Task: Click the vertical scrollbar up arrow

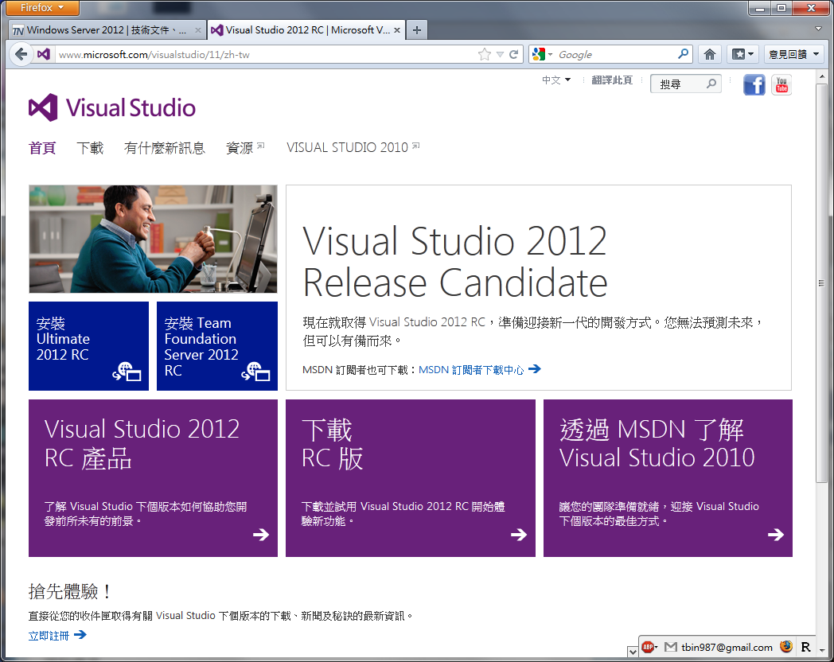Action: tap(822, 76)
